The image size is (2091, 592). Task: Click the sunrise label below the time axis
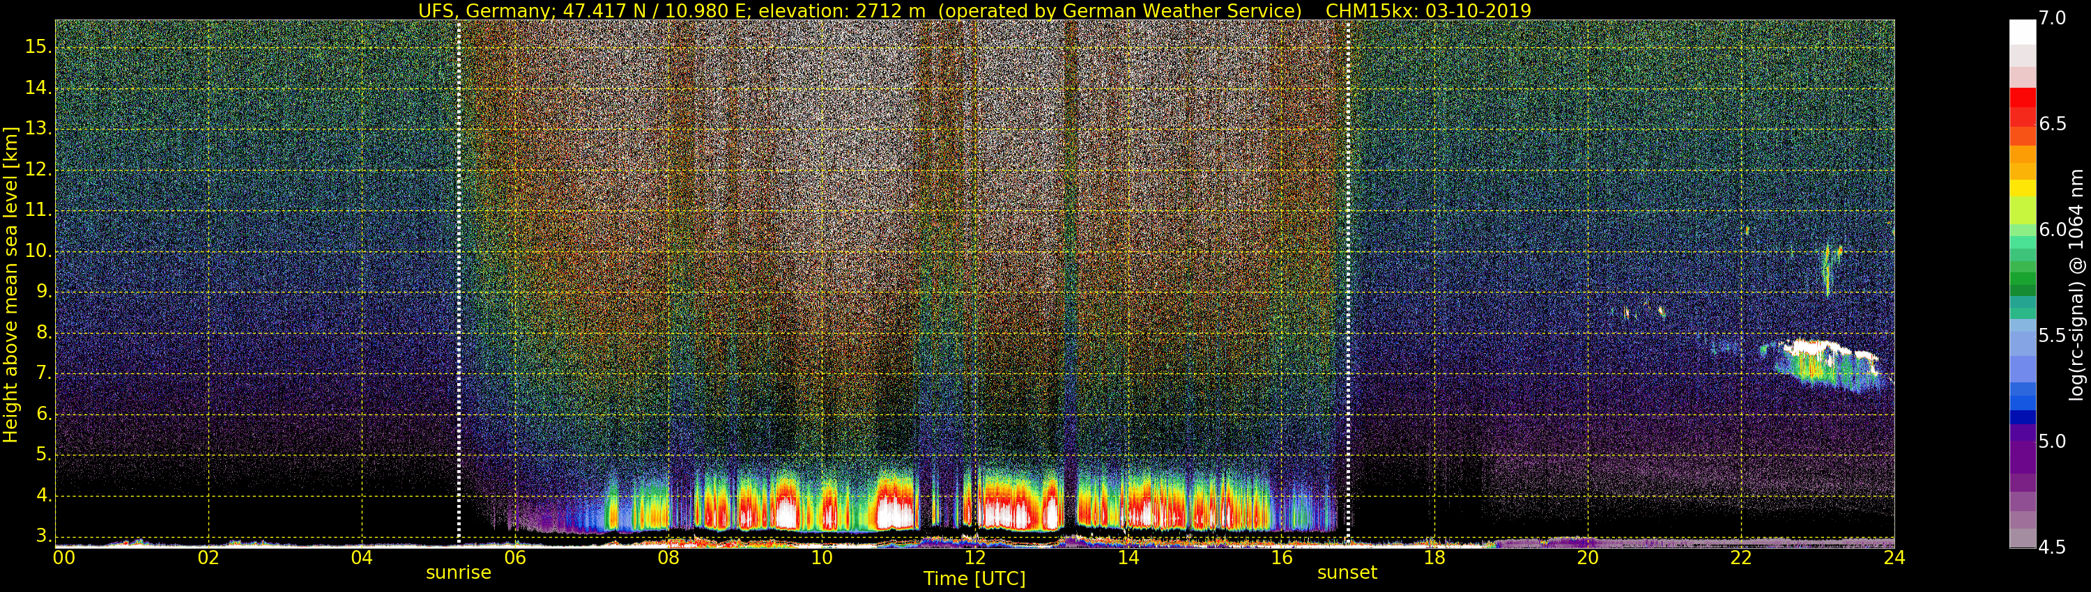tap(459, 572)
